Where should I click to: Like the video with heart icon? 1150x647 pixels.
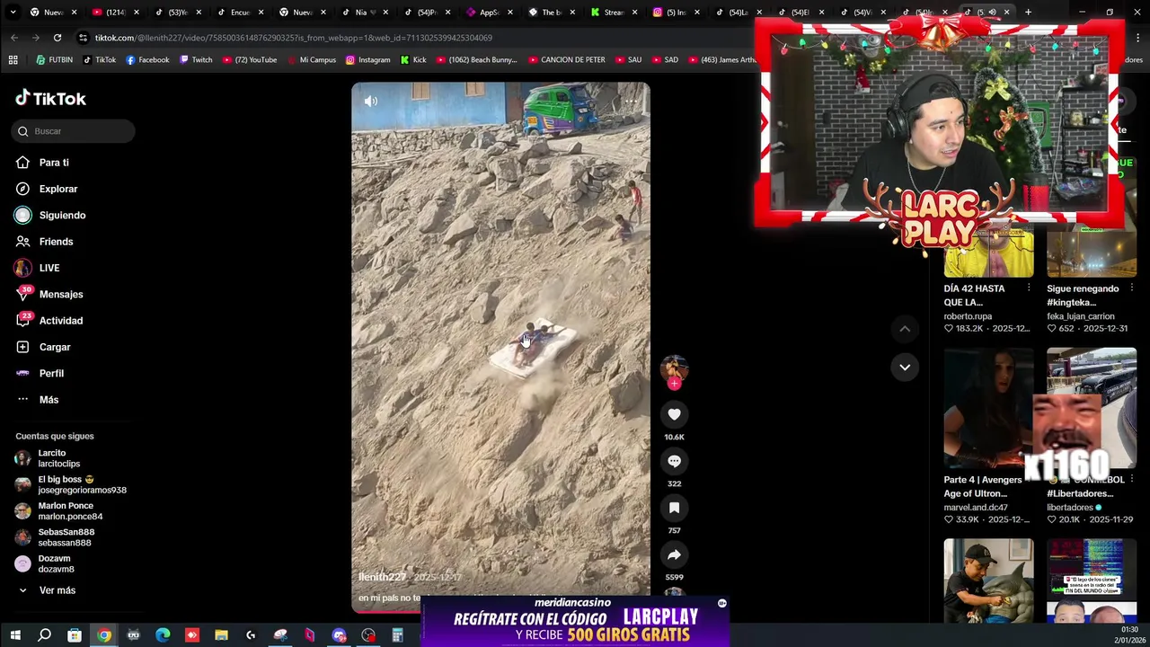pyautogui.click(x=674, y=414)
